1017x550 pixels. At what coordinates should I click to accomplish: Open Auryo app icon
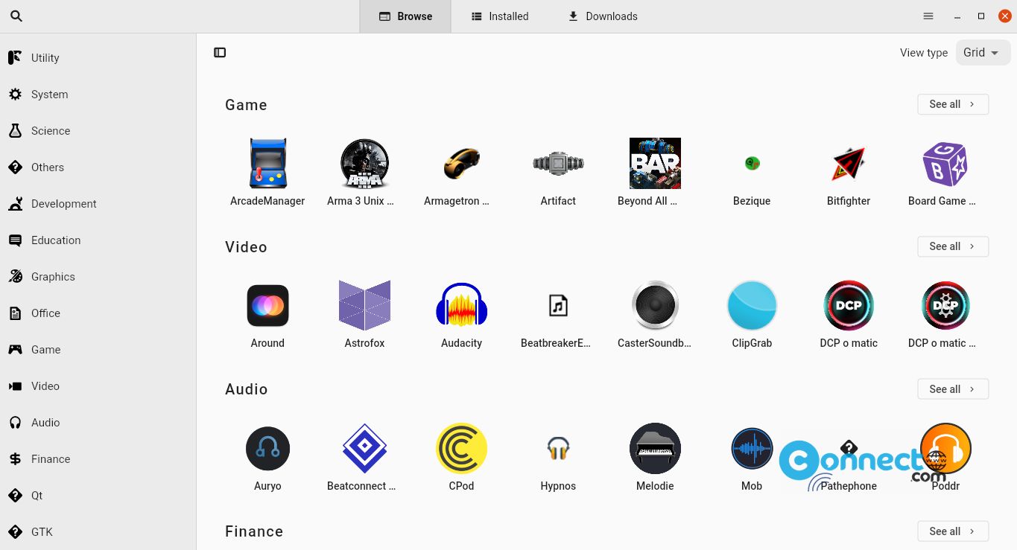click(267, 448)
